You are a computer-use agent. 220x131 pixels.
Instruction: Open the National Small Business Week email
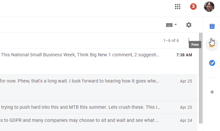(x=80, y=55)
